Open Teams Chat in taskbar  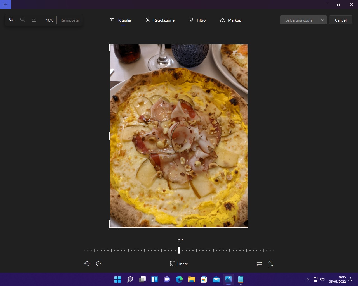click(167, 279)
